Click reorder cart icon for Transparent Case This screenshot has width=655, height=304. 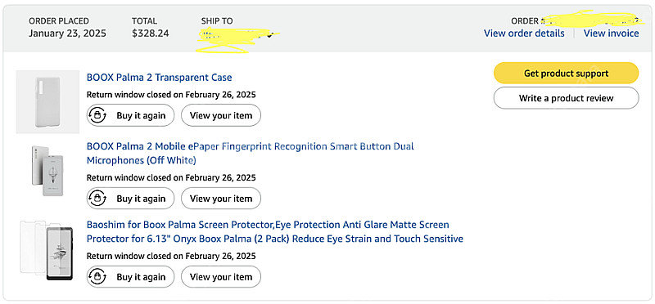[x=97, y=115]
